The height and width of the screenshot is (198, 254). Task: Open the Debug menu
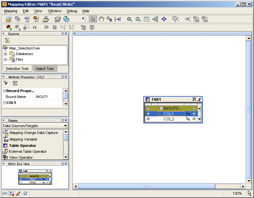[x=72, y=11]
